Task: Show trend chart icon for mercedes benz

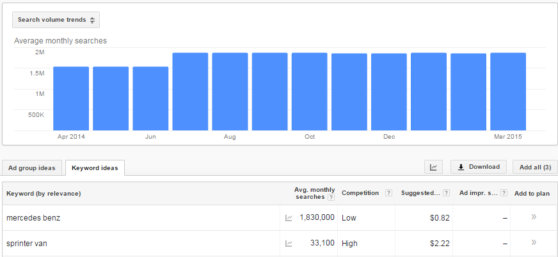Action: pos(289,218)
